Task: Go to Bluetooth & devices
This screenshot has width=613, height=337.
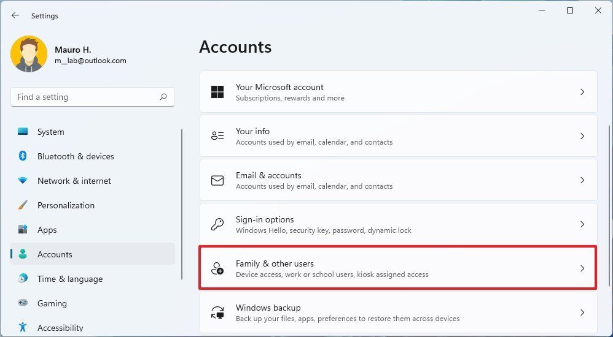Action: [93, 156]
